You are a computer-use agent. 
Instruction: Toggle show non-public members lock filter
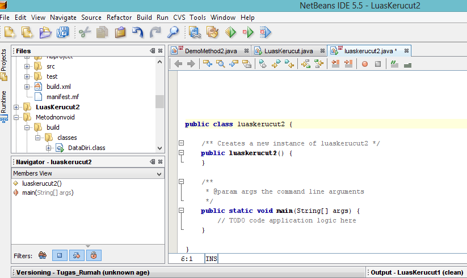coord(94,255)
